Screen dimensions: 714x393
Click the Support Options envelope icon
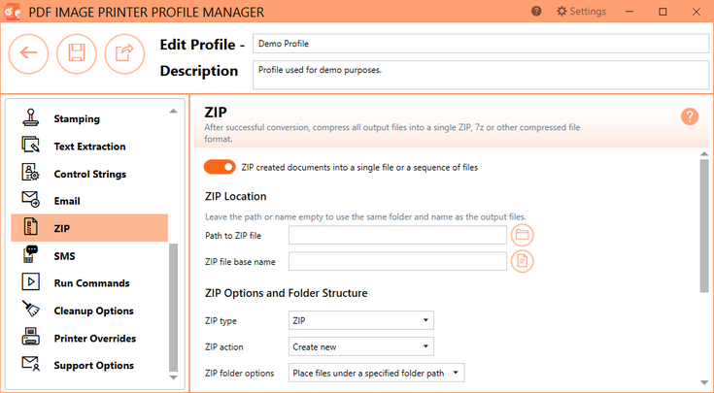tap(31, 364)
